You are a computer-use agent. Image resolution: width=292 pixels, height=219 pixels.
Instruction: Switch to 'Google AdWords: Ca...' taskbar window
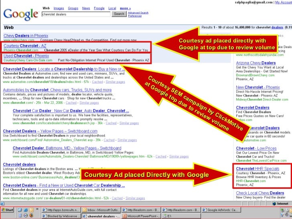(221, 210)
